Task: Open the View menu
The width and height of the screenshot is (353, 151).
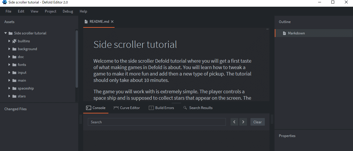Action: click(35, 11)
